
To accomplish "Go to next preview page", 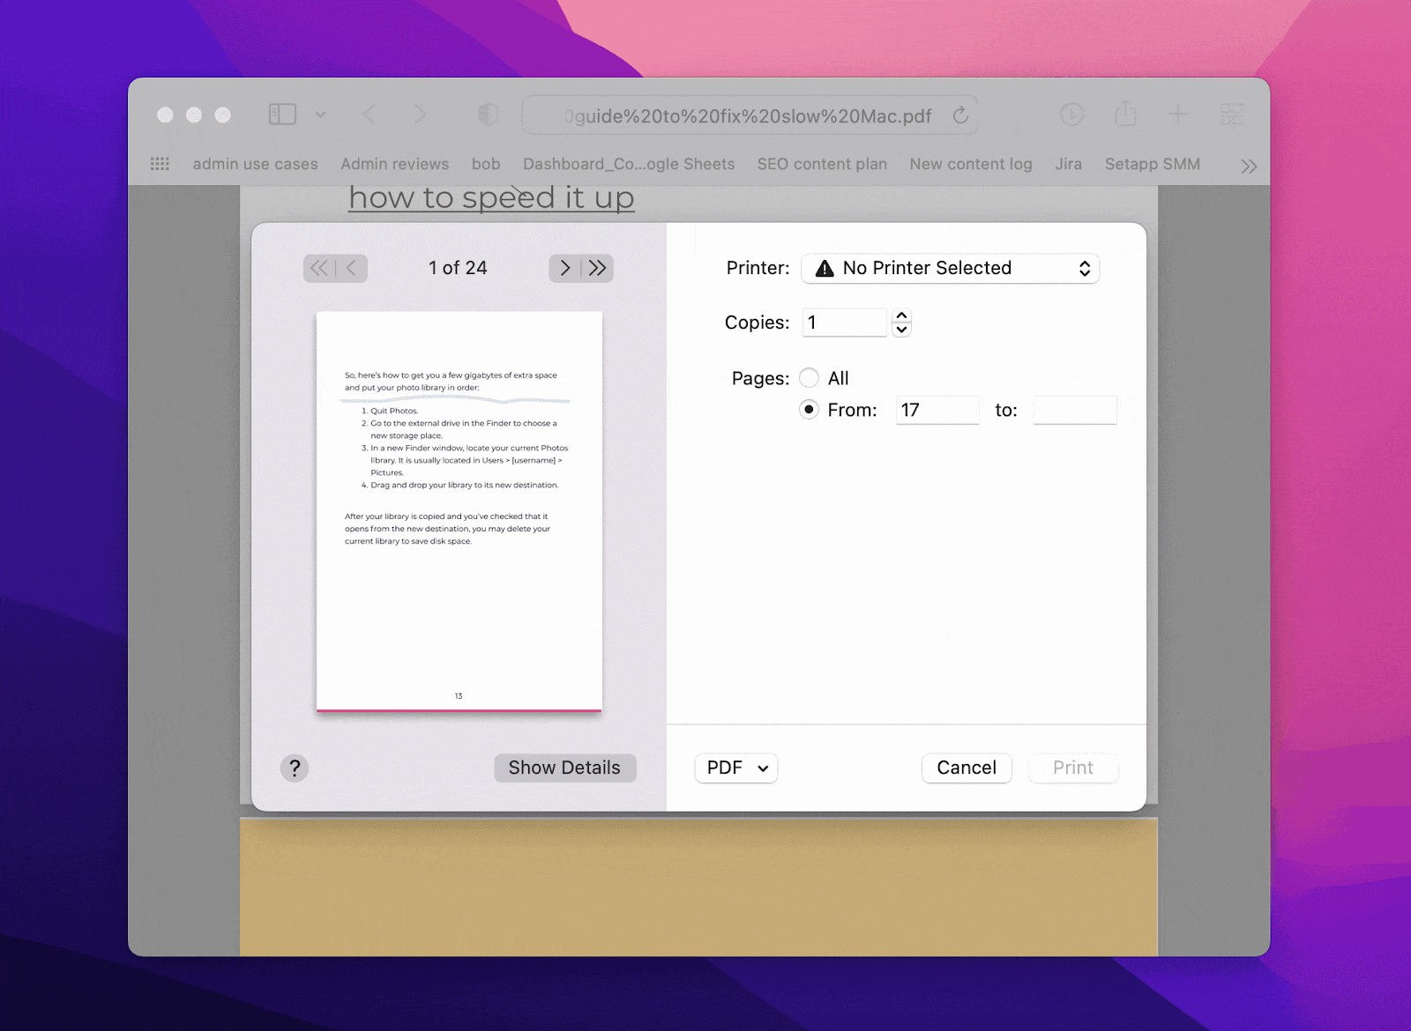I will [x=565, y=268].
